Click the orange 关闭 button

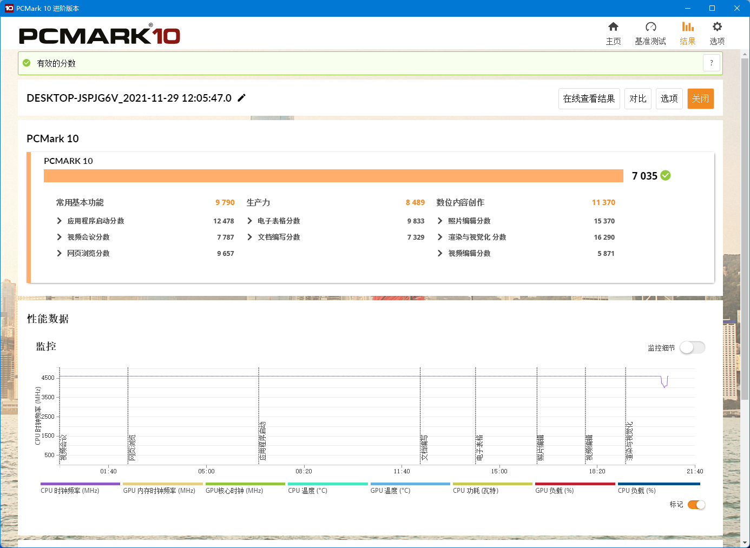701,98
